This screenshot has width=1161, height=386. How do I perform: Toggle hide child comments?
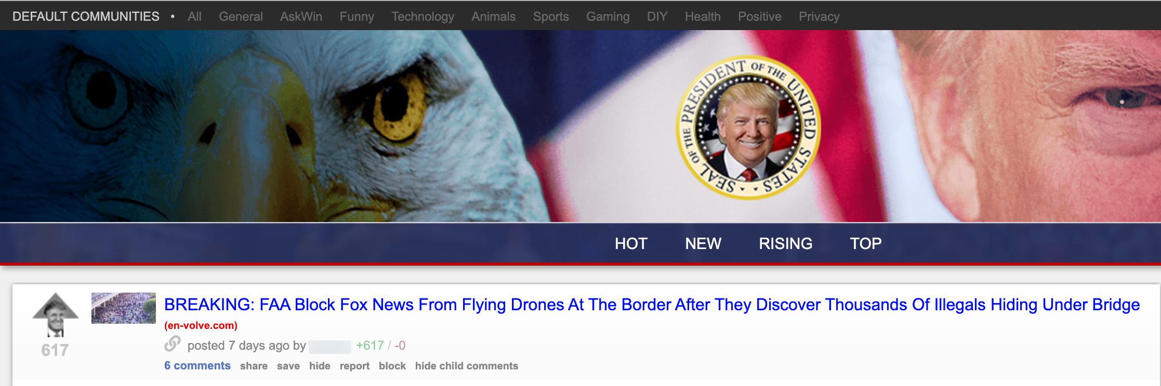coord(467,366)
